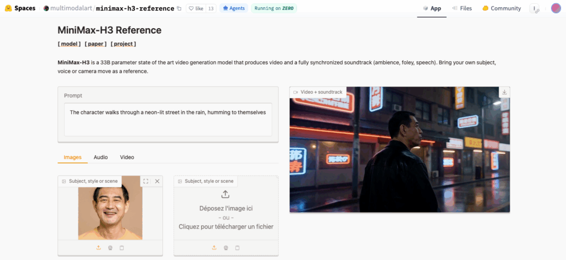566x260 pixels.
Task: Choose clipboard paste under the empty slot
Action: (237, 248)
